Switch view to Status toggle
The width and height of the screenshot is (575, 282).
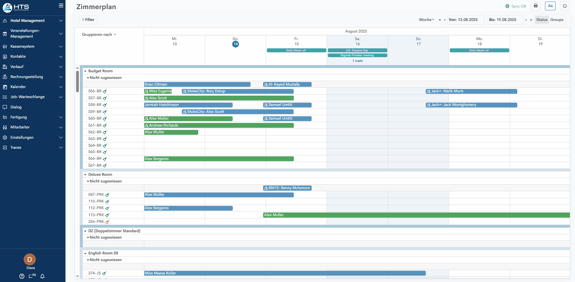542,20
